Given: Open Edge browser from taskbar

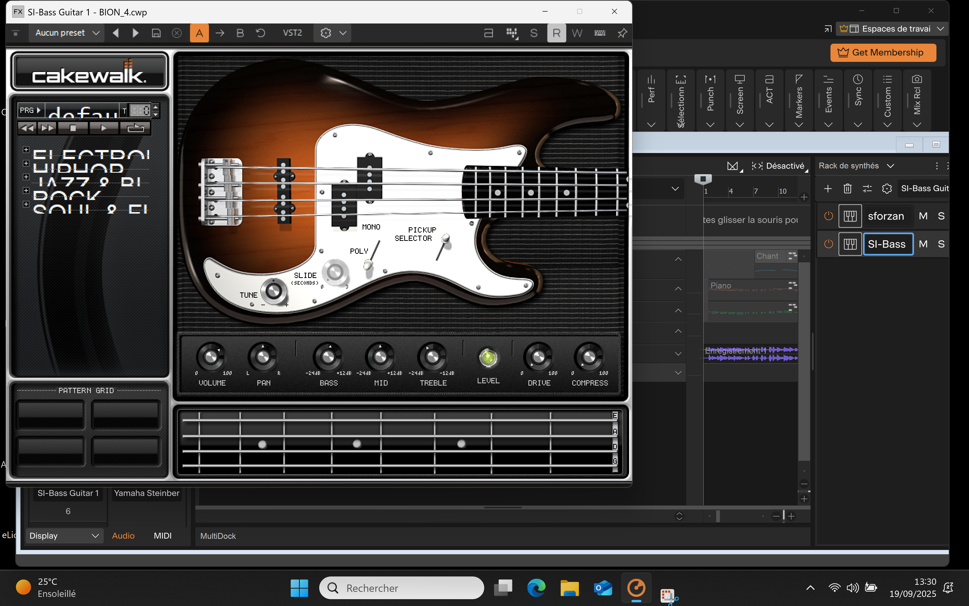Looking at the screenshot, I should pos(536,588).
